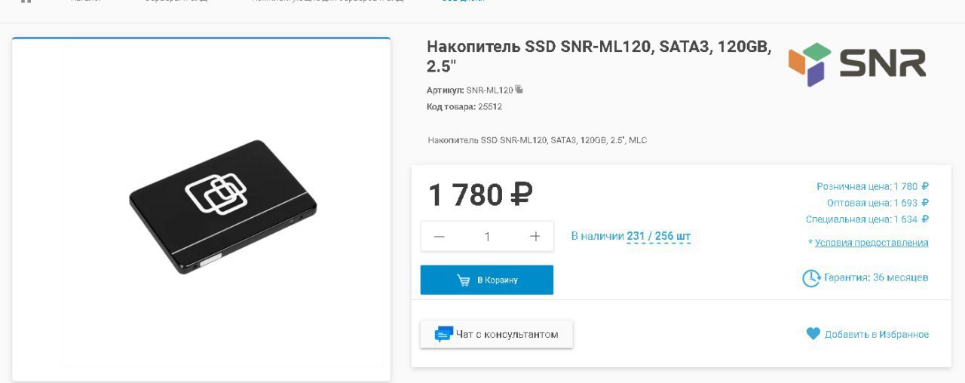Add product using В корзину button
This screenshot has width=965, height=383.
pos(487,280)
